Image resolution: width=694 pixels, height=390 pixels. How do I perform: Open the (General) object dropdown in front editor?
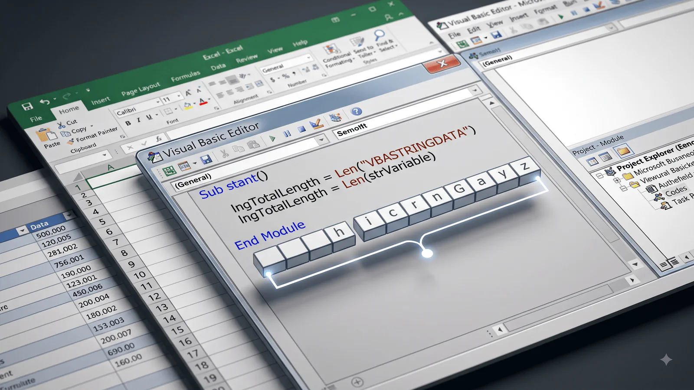(321, 140)
